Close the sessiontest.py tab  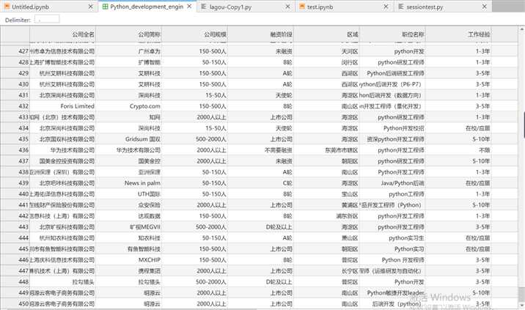click(484, 7)
